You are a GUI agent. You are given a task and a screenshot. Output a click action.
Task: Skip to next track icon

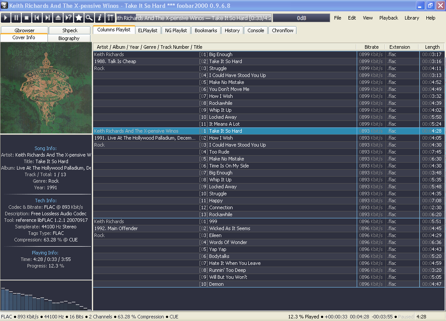click(x=47, y=18)
